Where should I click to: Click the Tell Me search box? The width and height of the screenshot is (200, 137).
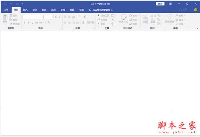[x=101, y=10]
